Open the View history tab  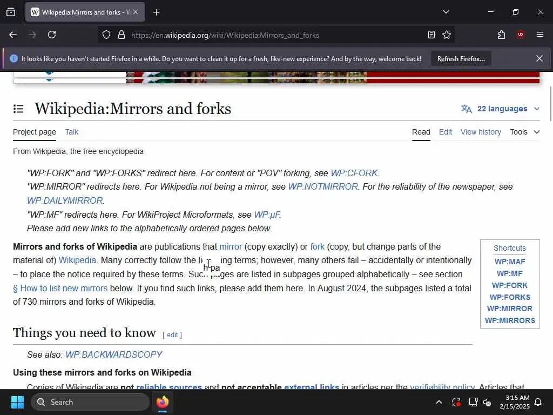click(x=481, y=132)
